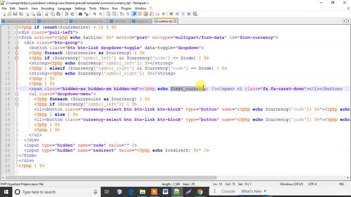Click the Synchronize Vertical Scrolling icon
Viewport: 351px width, 197px height.
(108, 14)
